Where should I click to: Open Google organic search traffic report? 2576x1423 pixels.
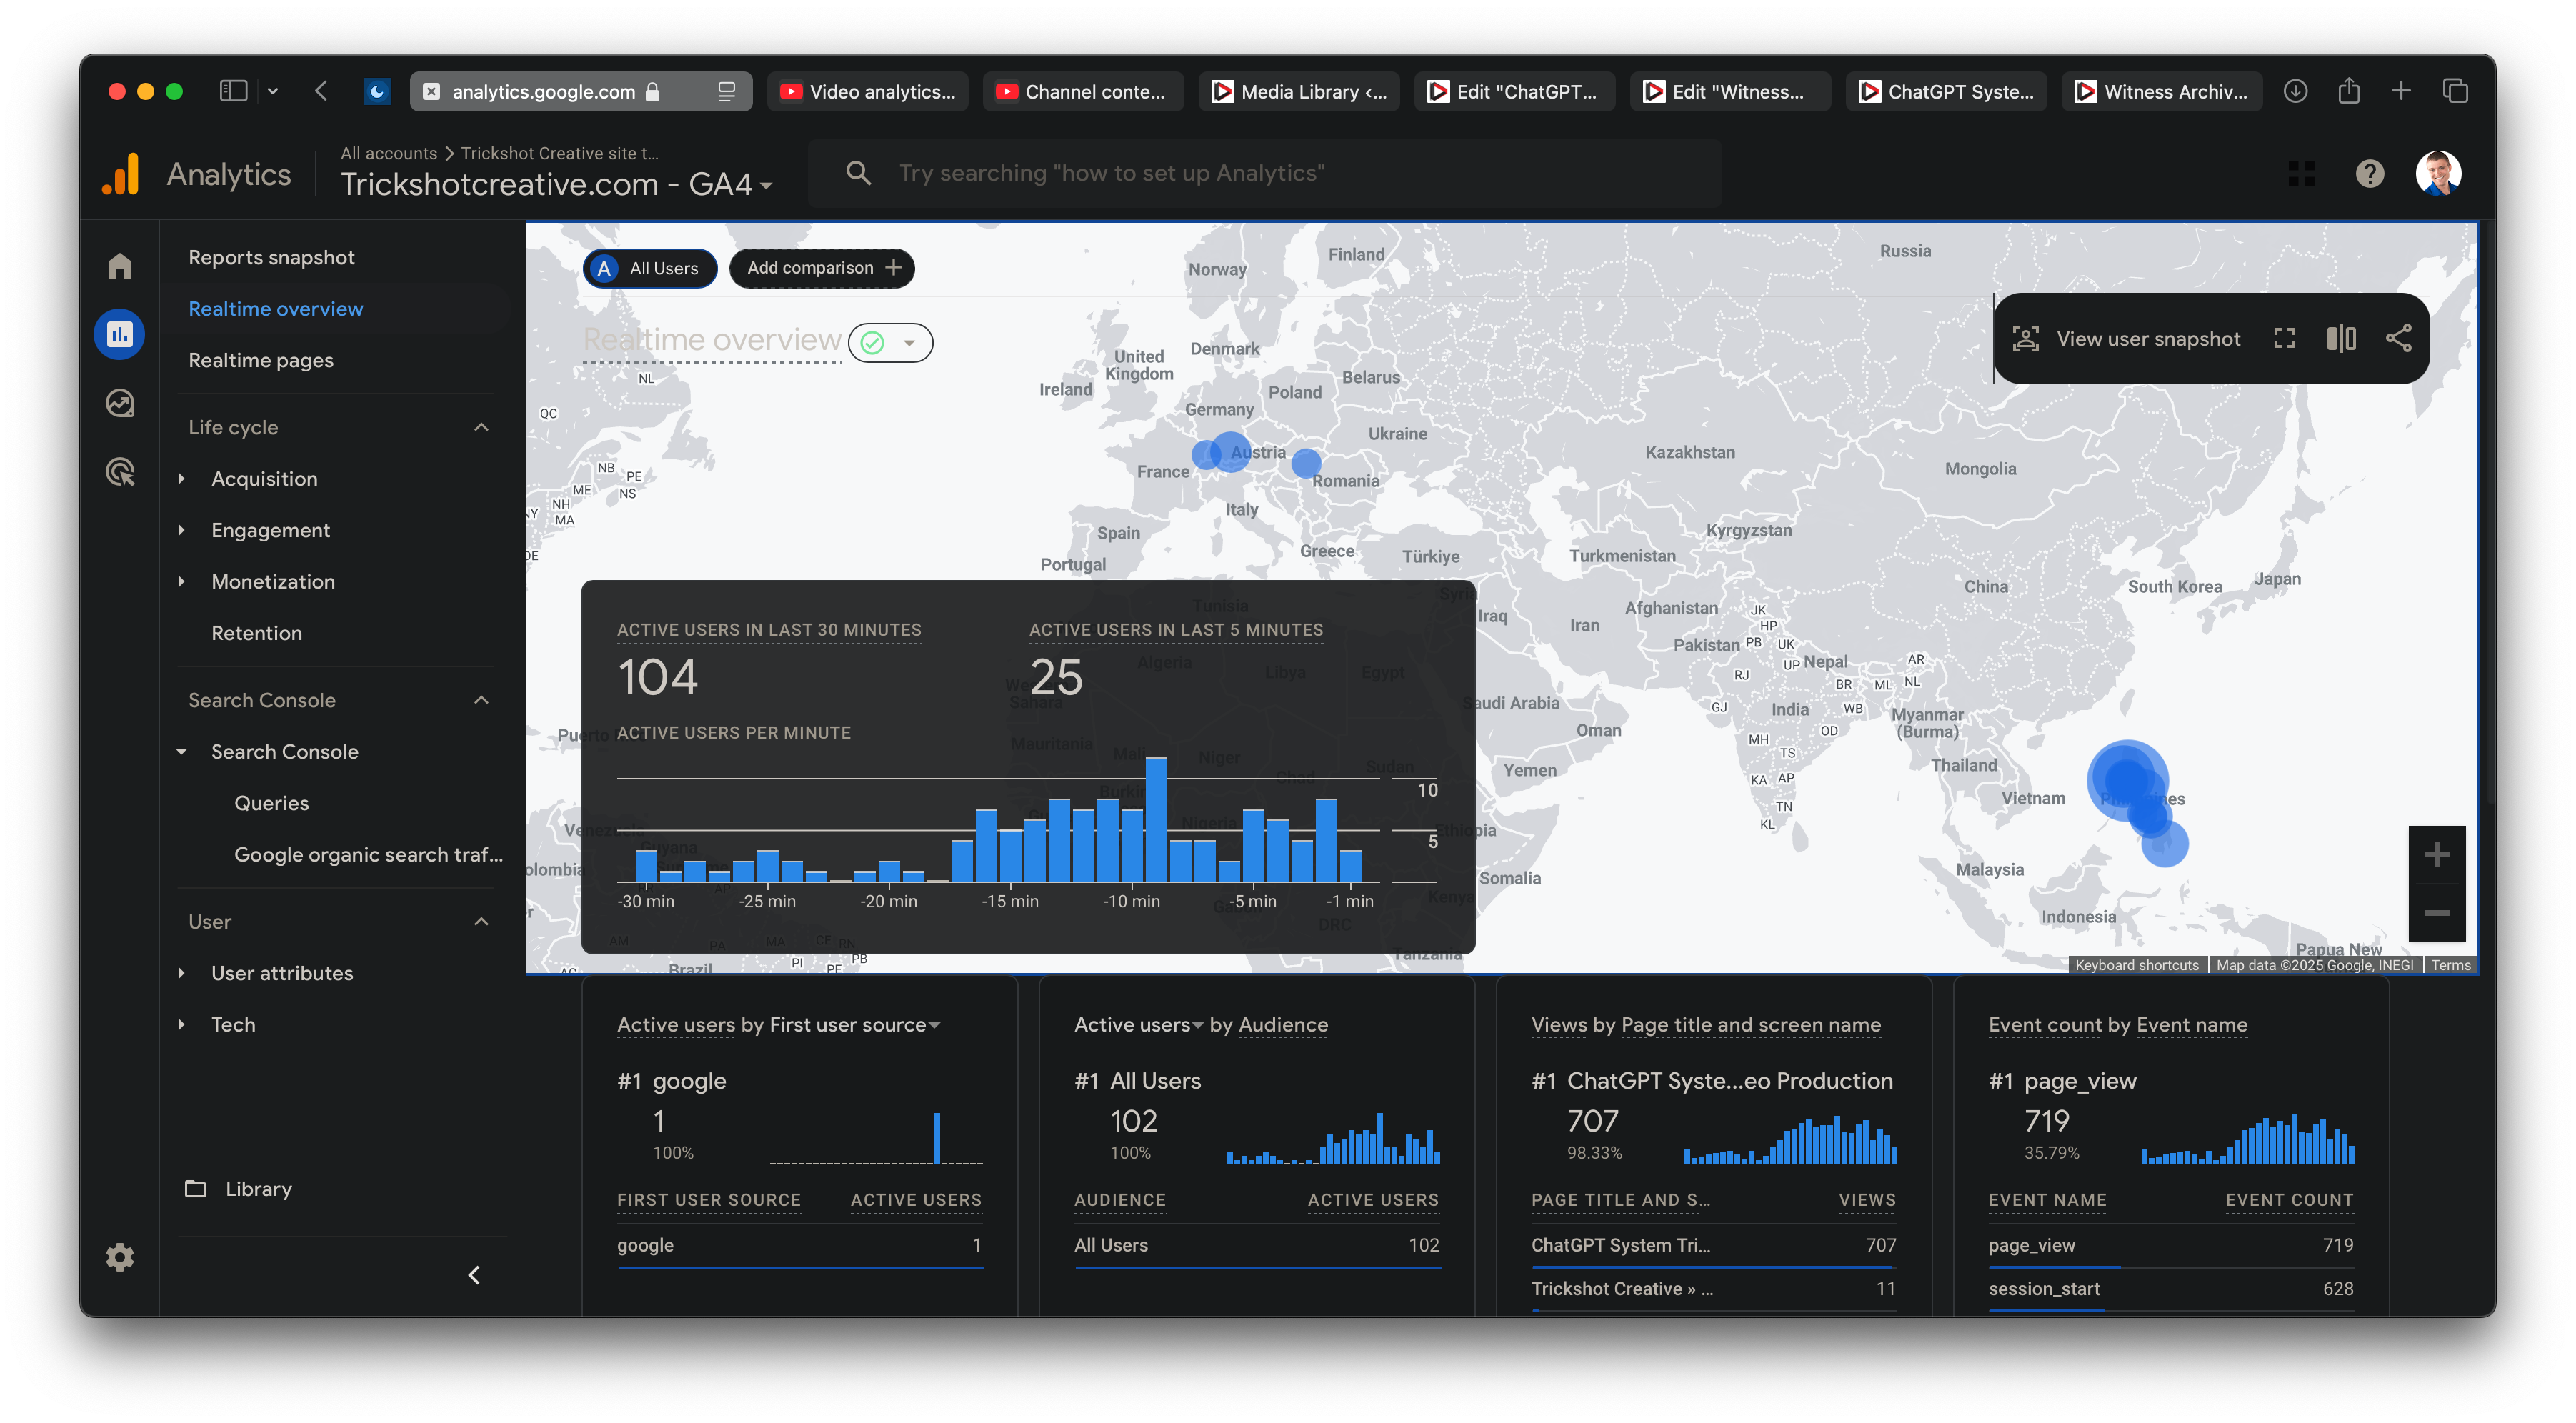tap(368, 855)
